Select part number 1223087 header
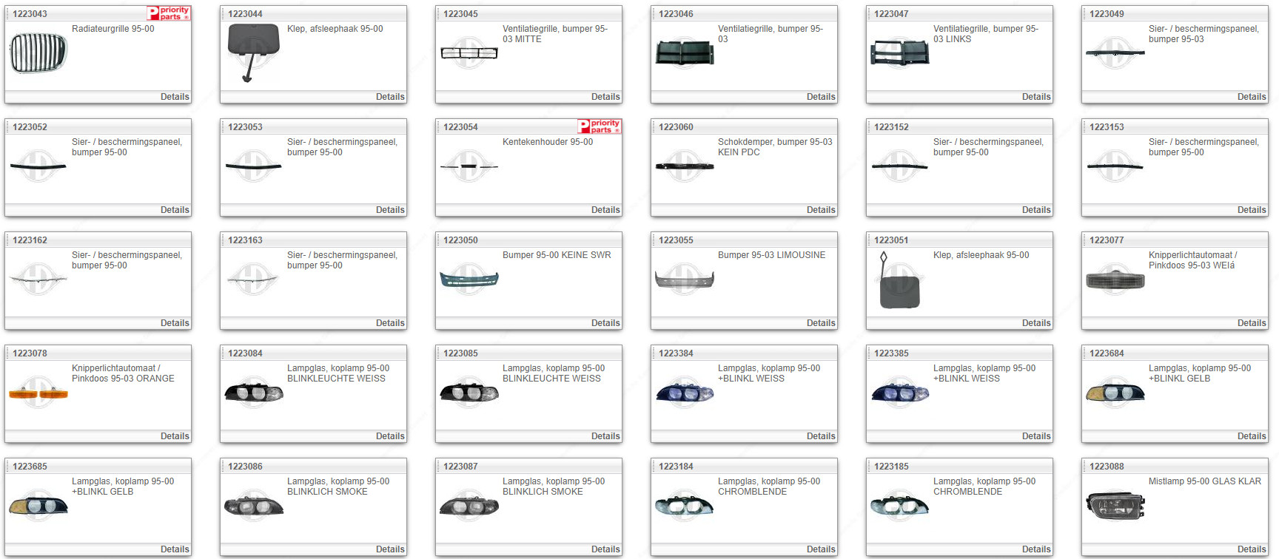The image size is (1279, 559). tap(460, 467)
